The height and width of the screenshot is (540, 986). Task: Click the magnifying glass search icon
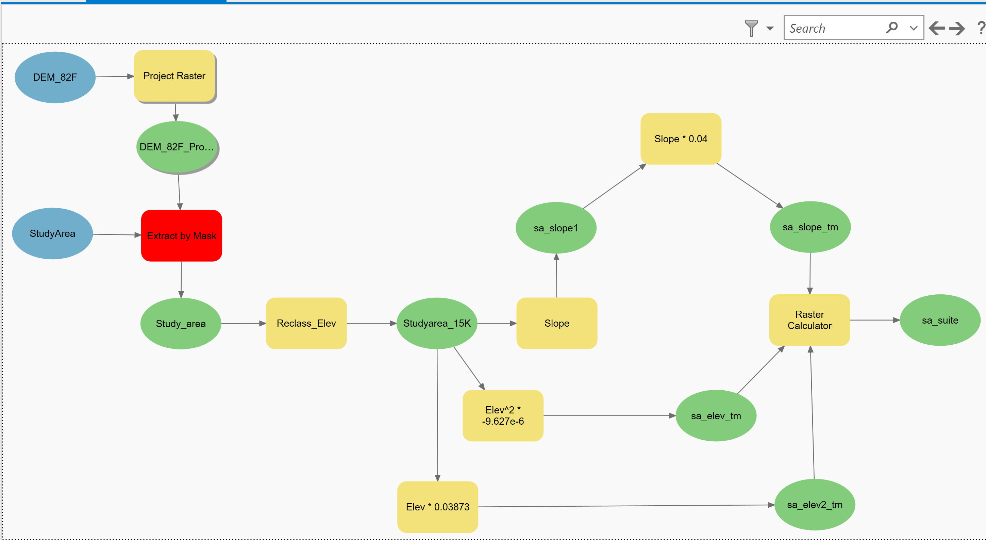(x=891, y=28)
